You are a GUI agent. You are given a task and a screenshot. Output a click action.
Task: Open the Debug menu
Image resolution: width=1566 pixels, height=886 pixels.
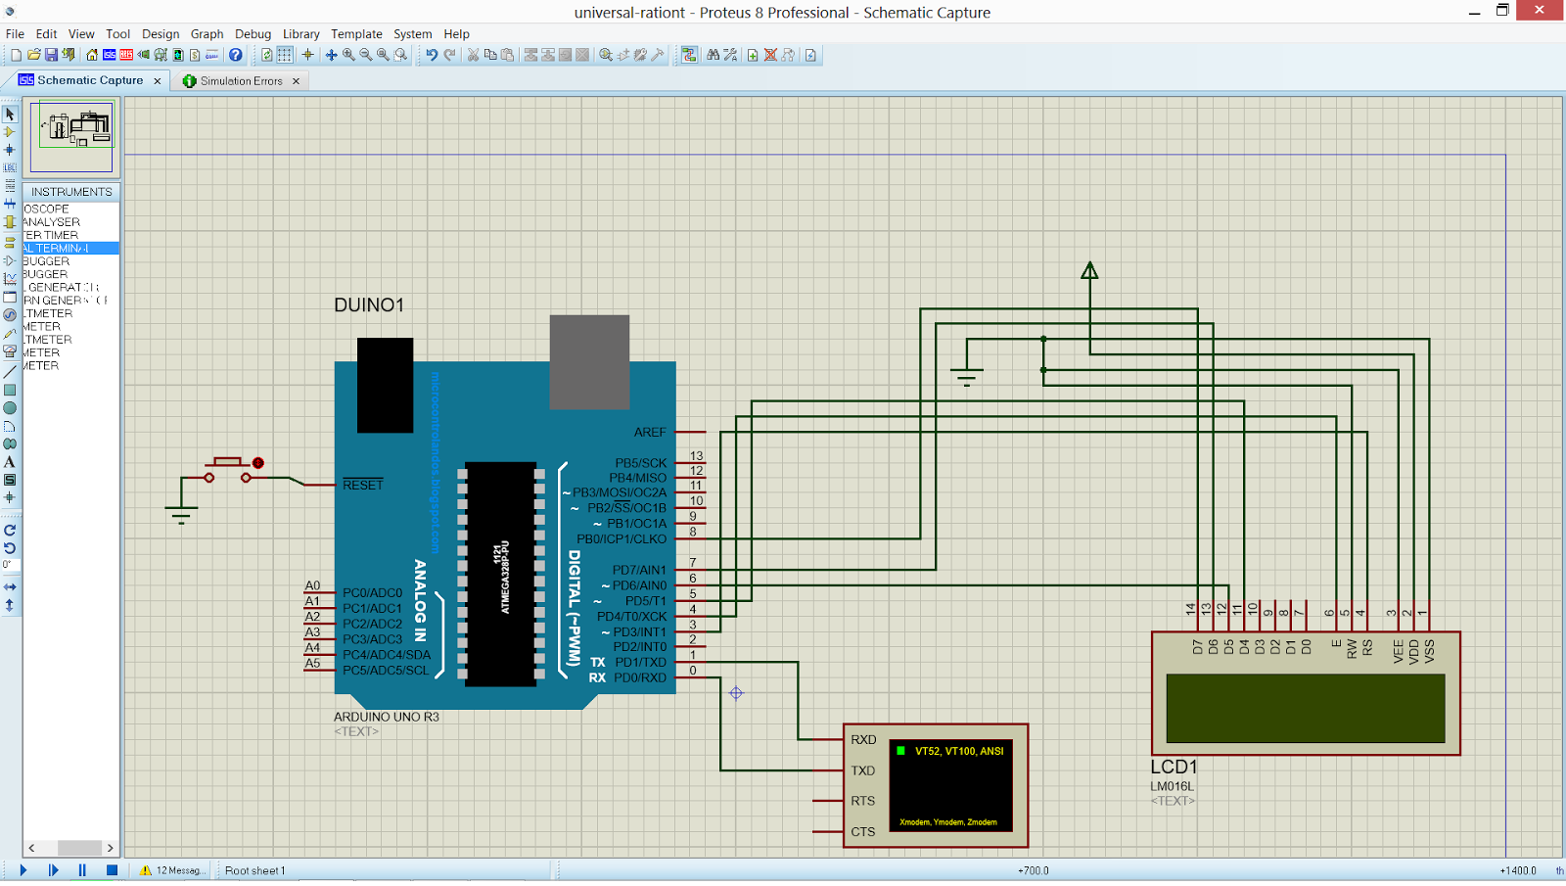253,33
